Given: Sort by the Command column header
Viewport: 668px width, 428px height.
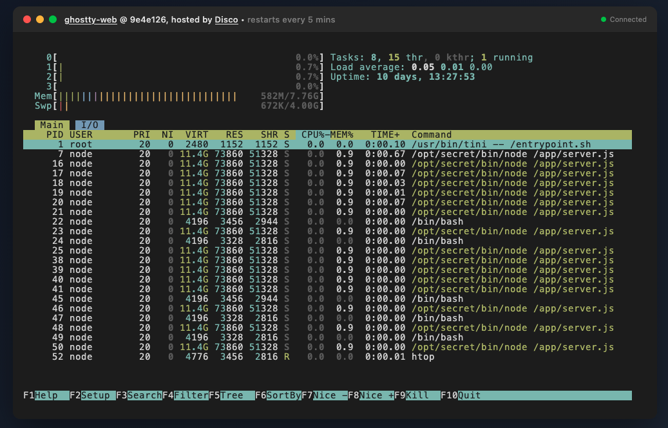Looking at the screenshot, I should [432, 135].
